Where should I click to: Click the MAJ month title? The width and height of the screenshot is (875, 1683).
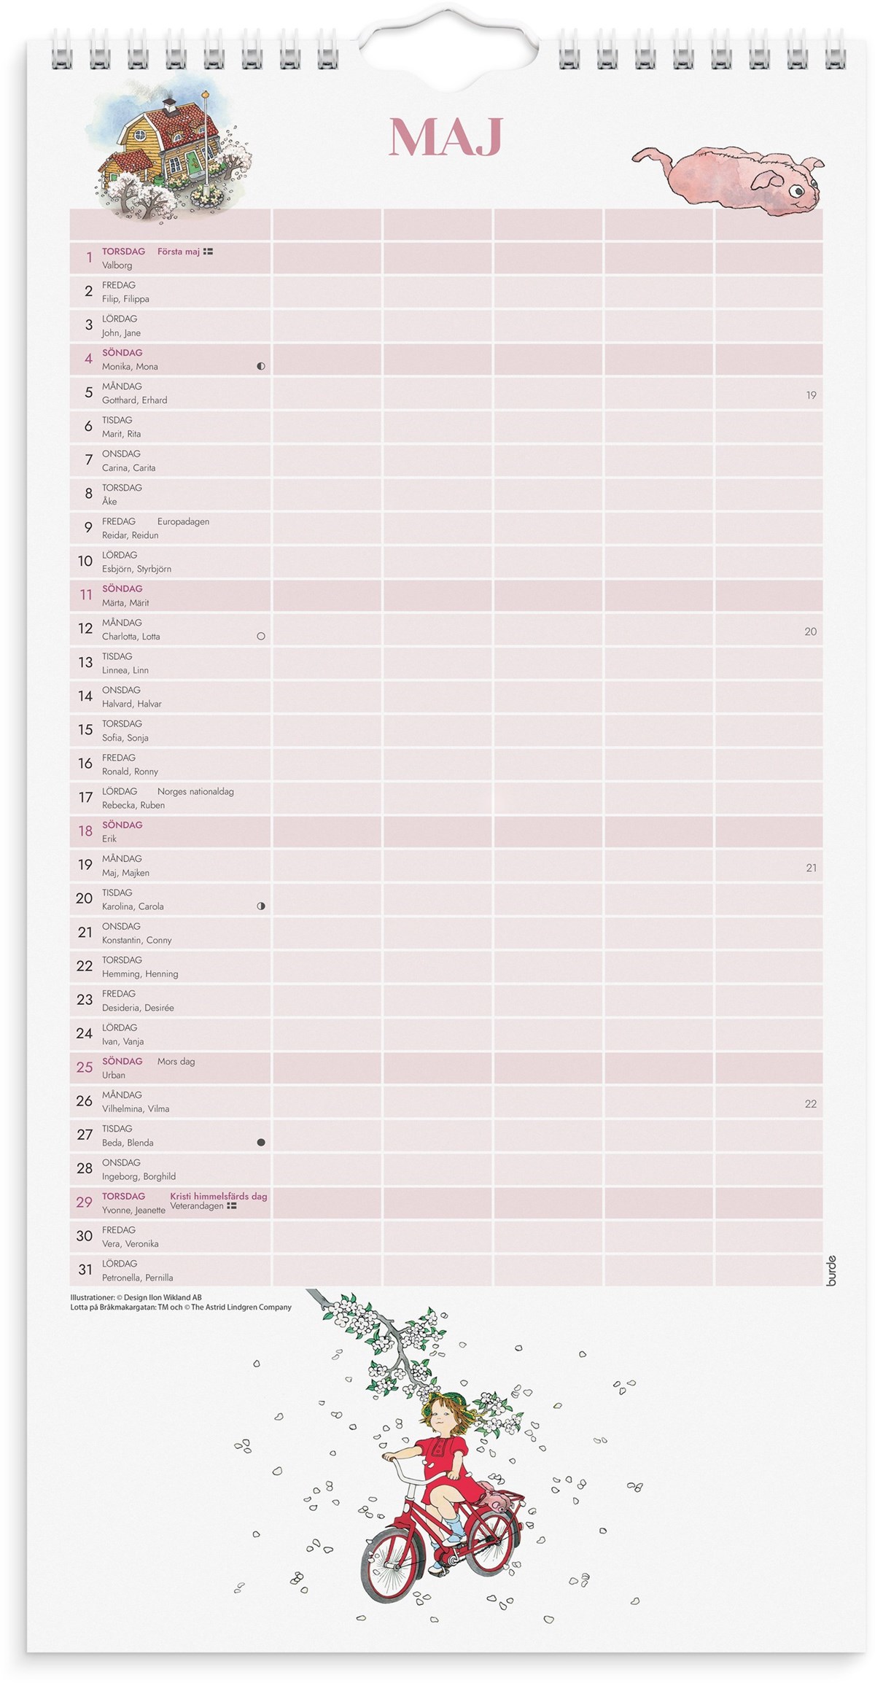446,136
